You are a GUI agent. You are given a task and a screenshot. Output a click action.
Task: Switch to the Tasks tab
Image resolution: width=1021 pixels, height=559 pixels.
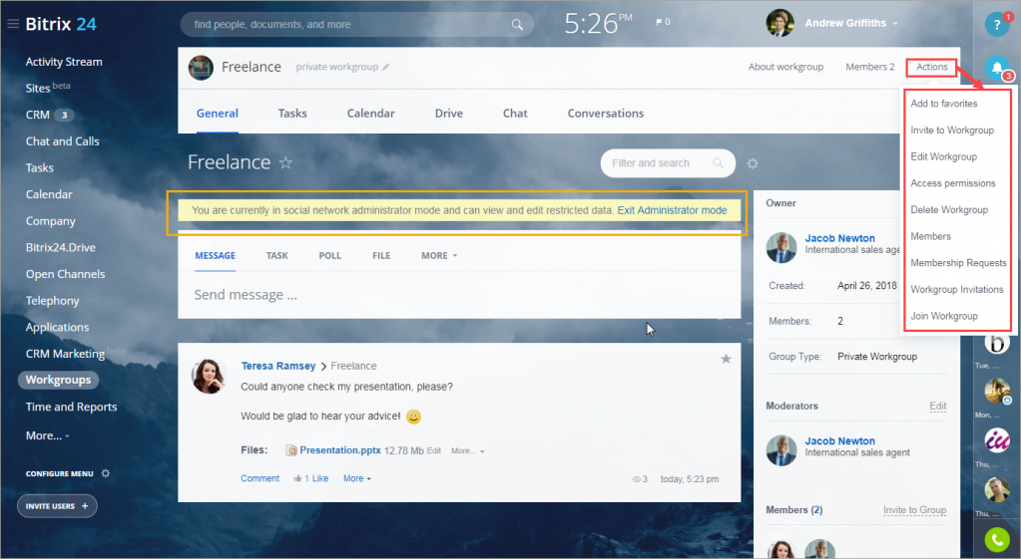[x=292, y=114]
